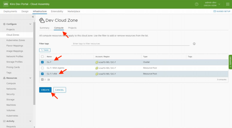Click the CANCEL button

click(x=60, y=90)
